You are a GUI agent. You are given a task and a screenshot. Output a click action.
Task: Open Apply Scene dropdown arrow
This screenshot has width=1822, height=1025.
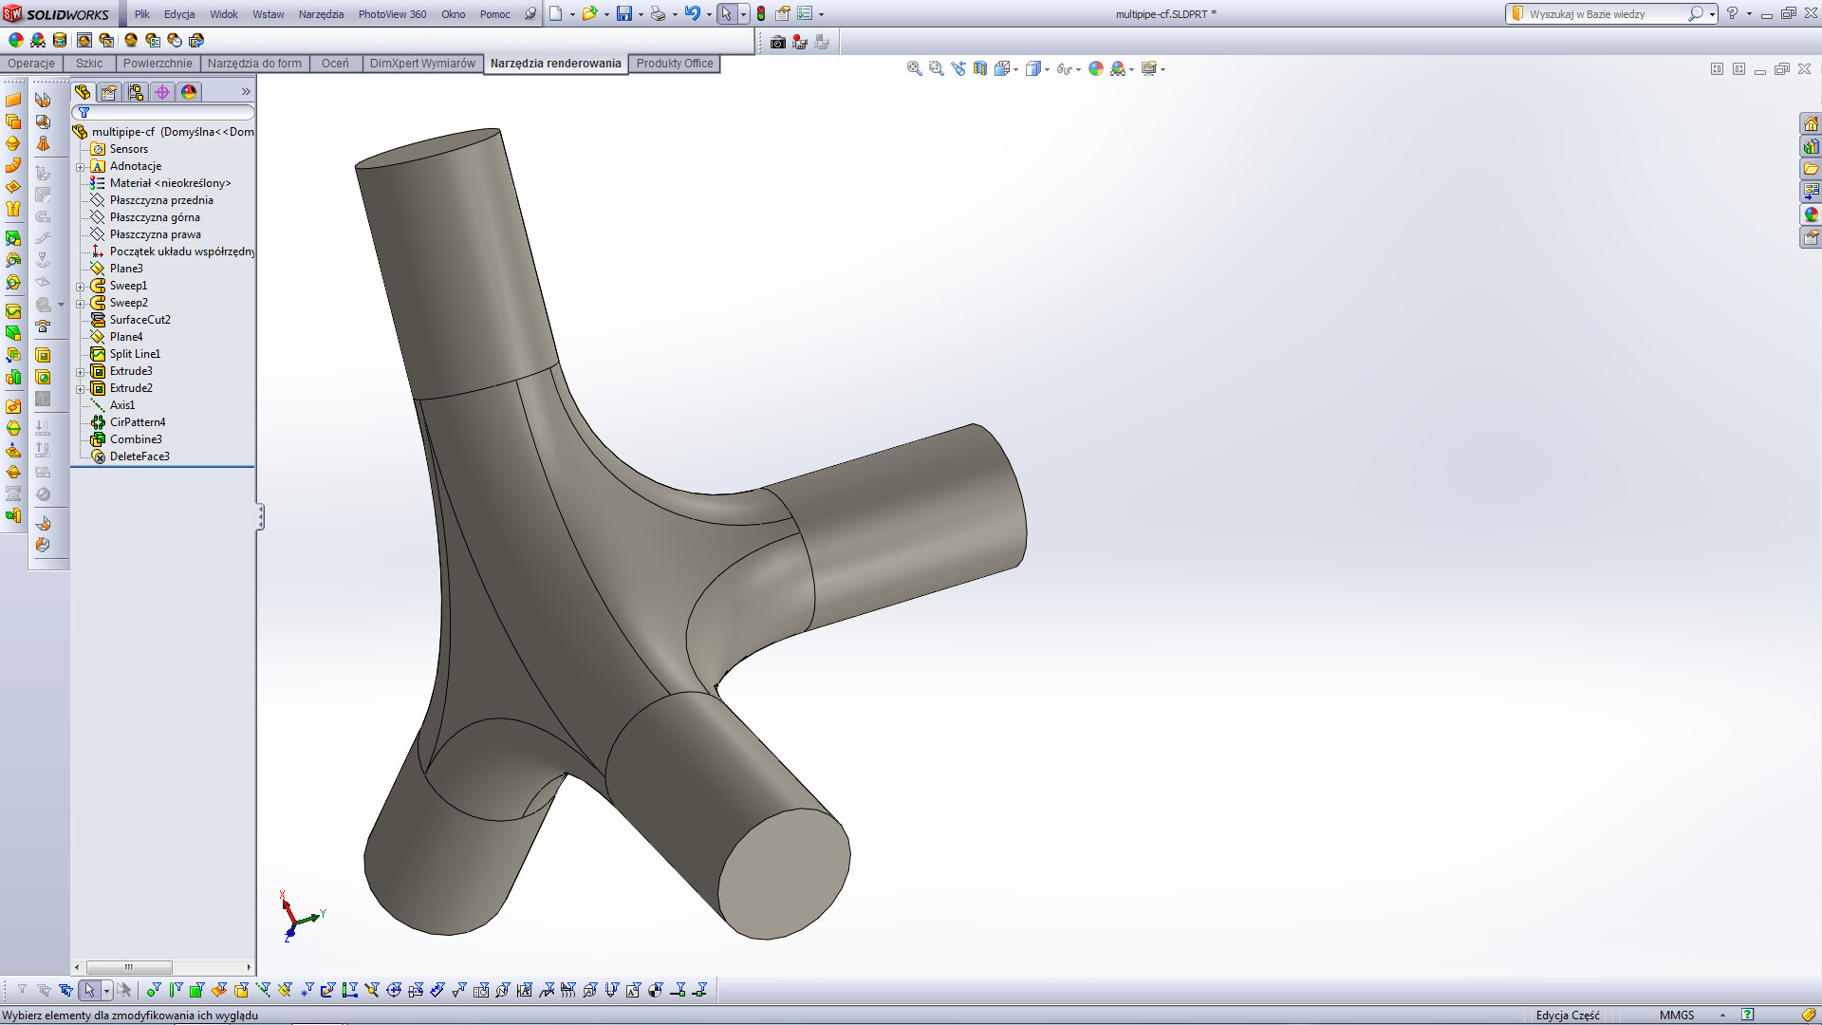click(1132, 69)
